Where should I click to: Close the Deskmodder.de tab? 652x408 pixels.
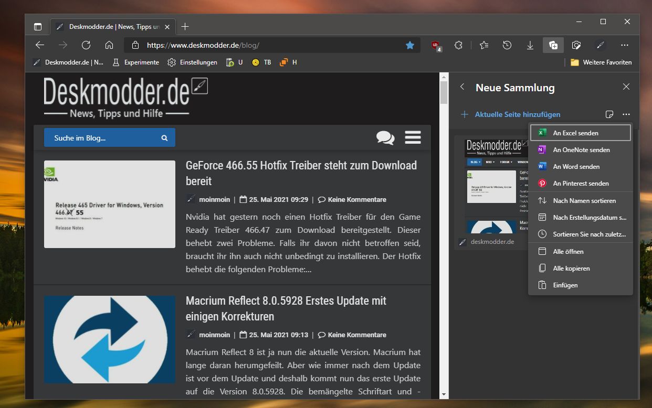tap(167, 27)
